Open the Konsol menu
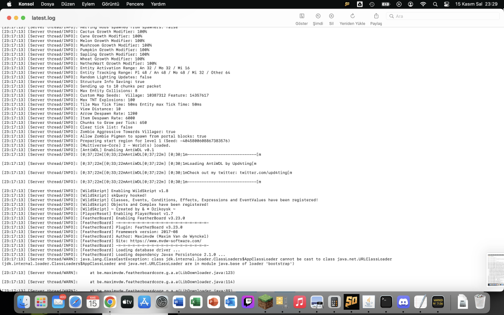The image size is (504, 315). pyautogui.click(x=26, y=4)
